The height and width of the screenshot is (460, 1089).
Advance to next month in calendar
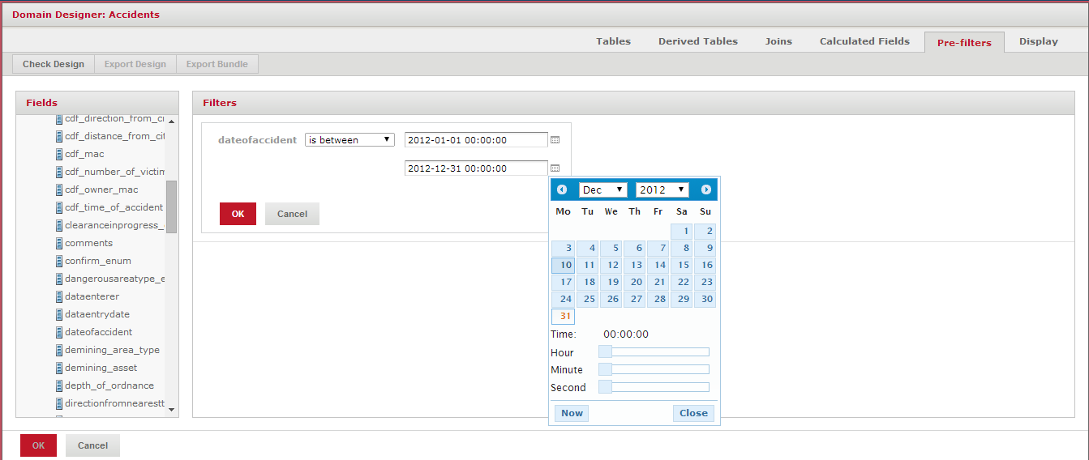[705, 190]
